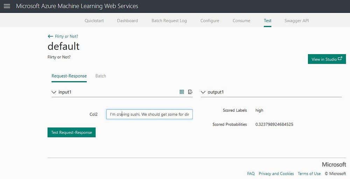Image resolution: width=350 pixels, height=179 pixels.
Task: Open the hamburger navigation menu
Action: 7,6
